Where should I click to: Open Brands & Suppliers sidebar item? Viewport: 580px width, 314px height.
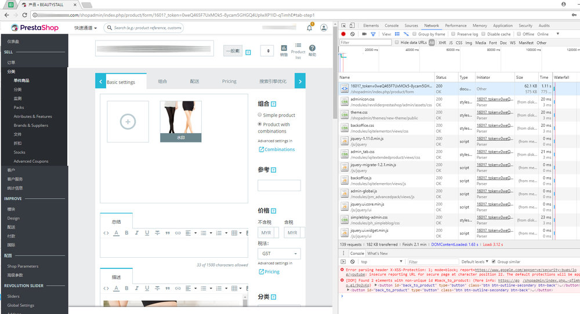[x=31, y=125]
